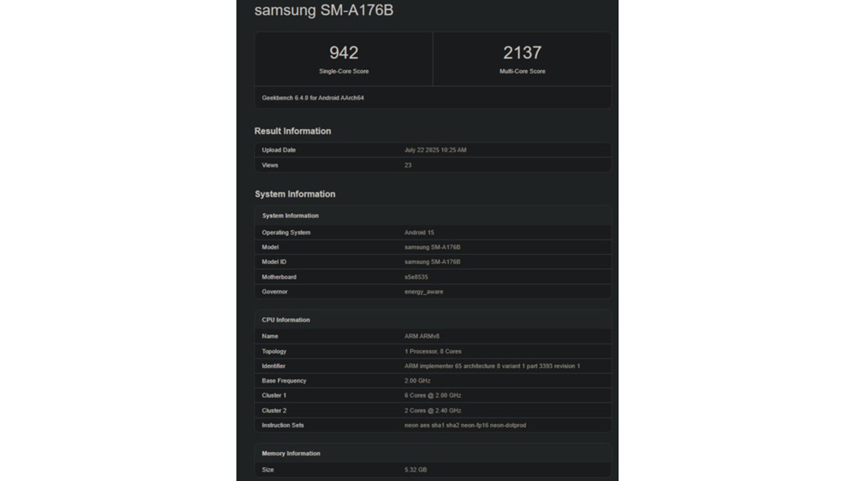Click the System Information table header
This screenshot has height=481, width=855.
point(290,216)
